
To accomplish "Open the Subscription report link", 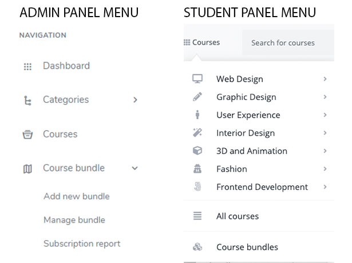I will coord(81,244).
